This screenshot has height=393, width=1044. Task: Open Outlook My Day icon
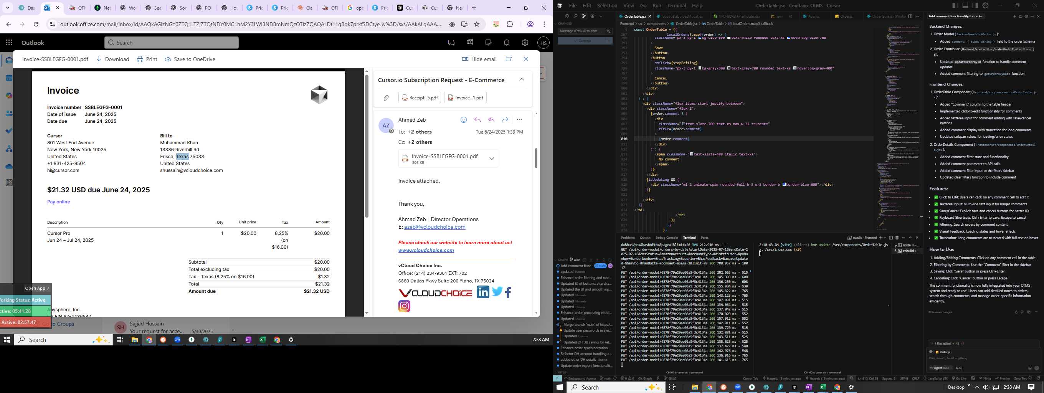[488, 43]
